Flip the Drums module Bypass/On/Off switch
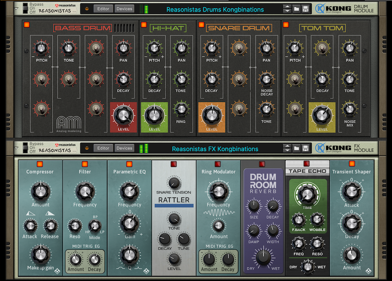Viewport: 392px width, 281px height. [x=25, y=8]
